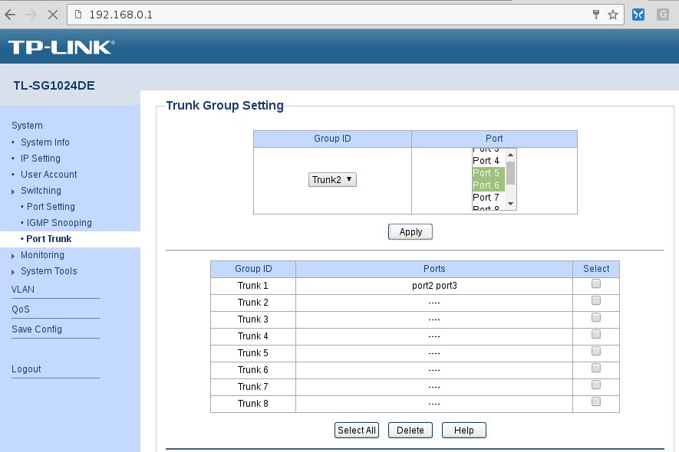Click the gray G extension icon
The width and height of the screenshot is (679, 452).
(x=663, y=15)
